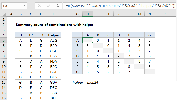Select row 1 header
The image size is (177, 100).
click(4, 19)
